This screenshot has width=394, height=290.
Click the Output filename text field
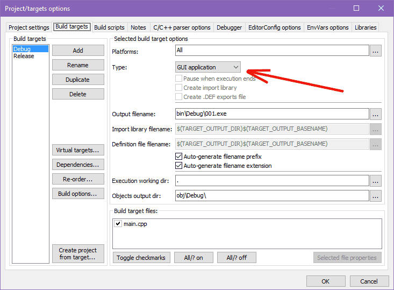[x=271, y=114]
